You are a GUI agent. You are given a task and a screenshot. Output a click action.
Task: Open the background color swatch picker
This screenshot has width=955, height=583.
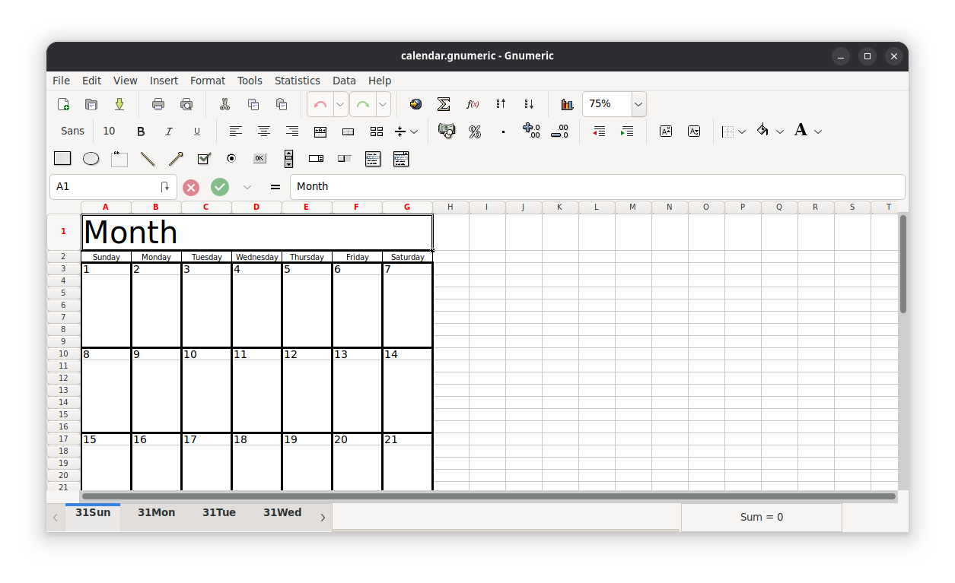pos(779,131)
